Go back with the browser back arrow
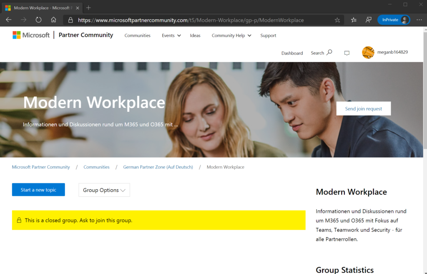 pos(9,20)
